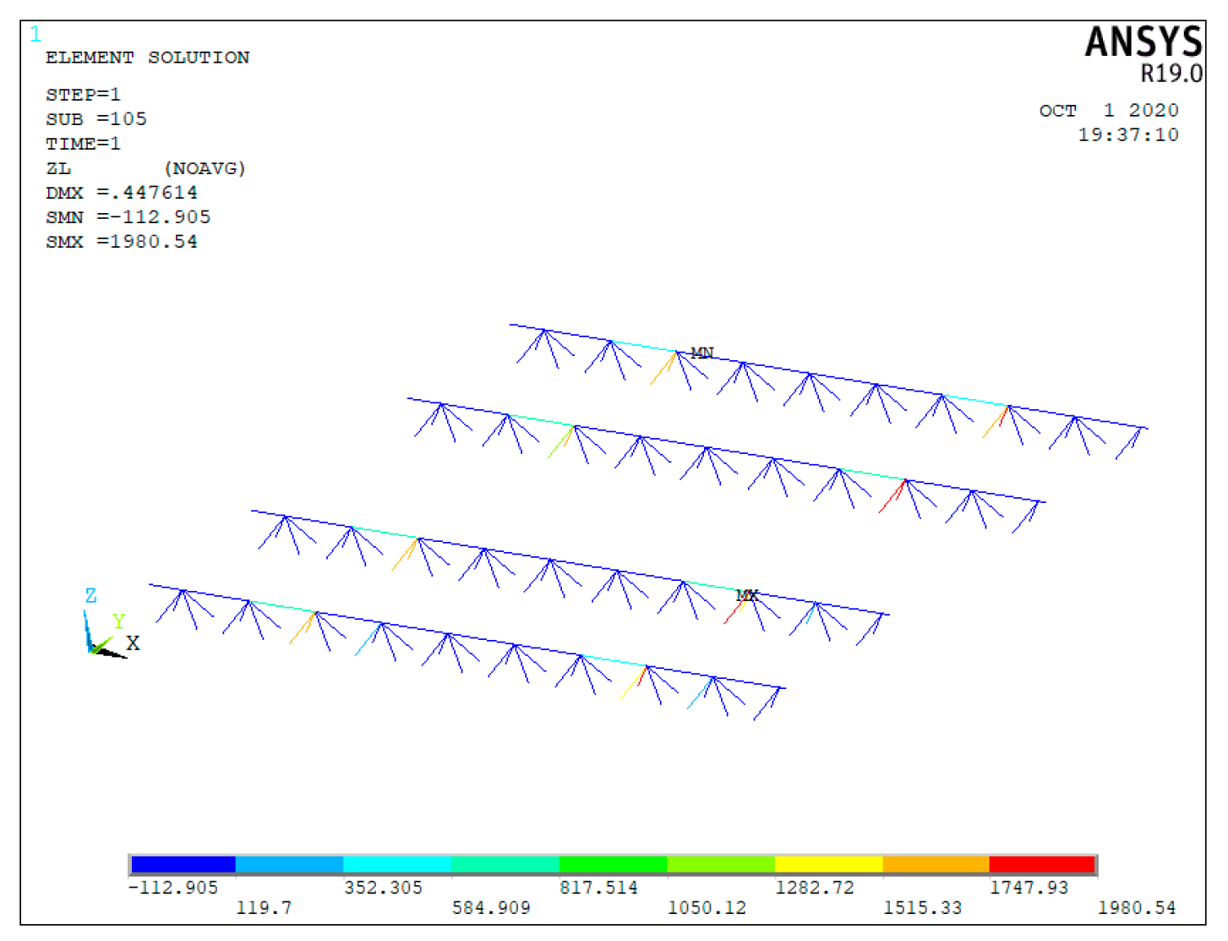Click the Y axis label of the triad
The height and width of the screenshot is (941, 1228).
(118, 621)
